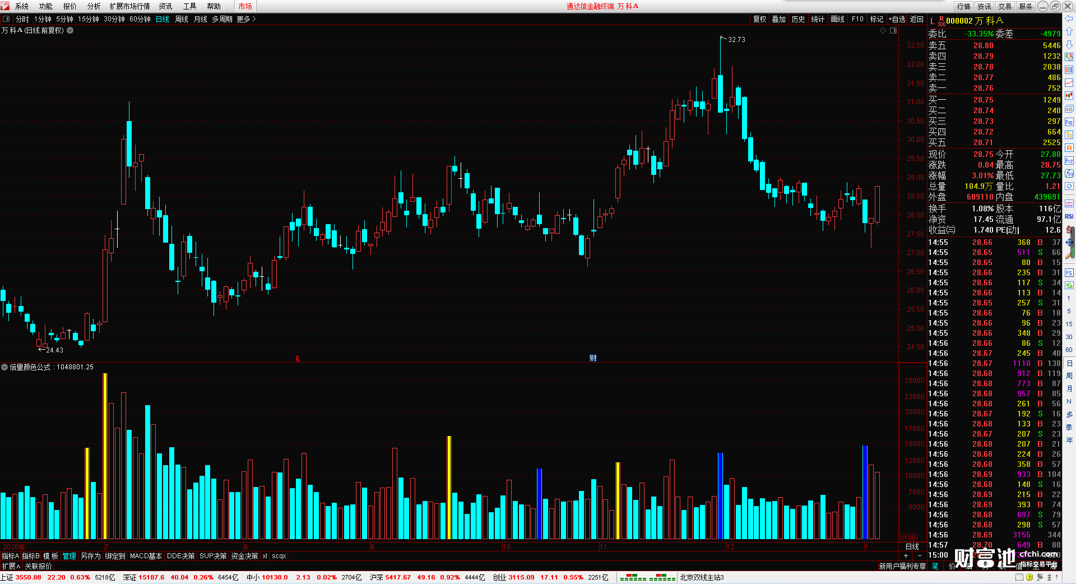Expand the 扩展 panel at bottom-left
The height and width of the screenshot is (584, 1076).
click(11, 566)
